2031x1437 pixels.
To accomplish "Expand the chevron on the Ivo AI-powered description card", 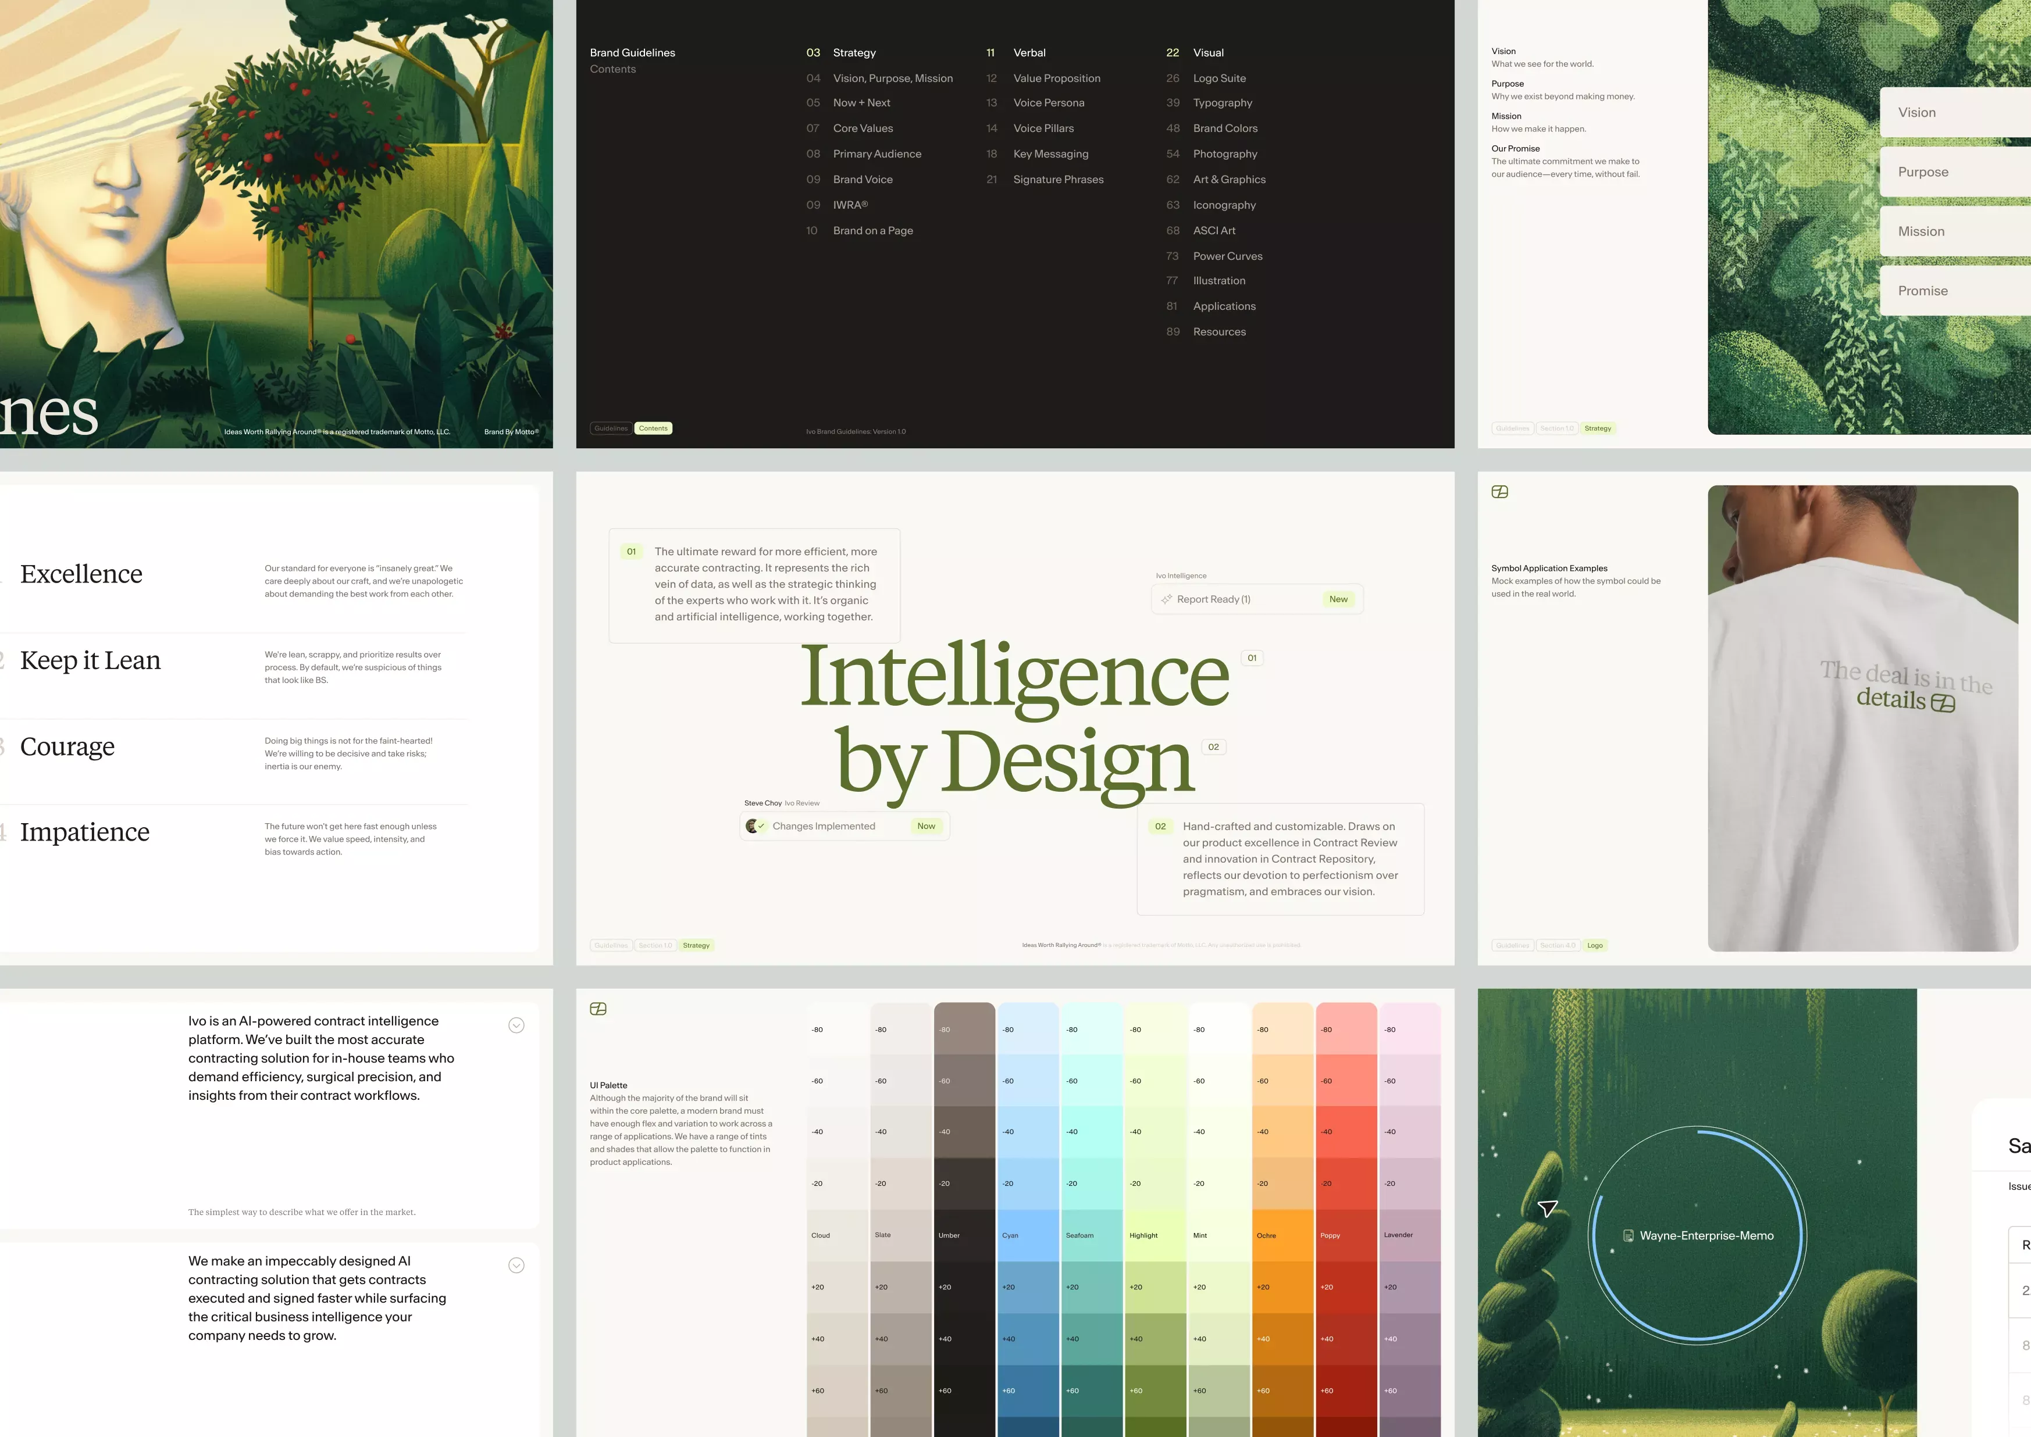I will coord(516,1025).
